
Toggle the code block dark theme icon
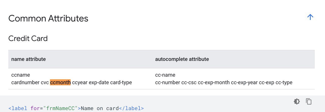(297, 102)
